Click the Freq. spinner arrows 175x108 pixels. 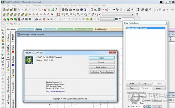[x=144, y=107]
